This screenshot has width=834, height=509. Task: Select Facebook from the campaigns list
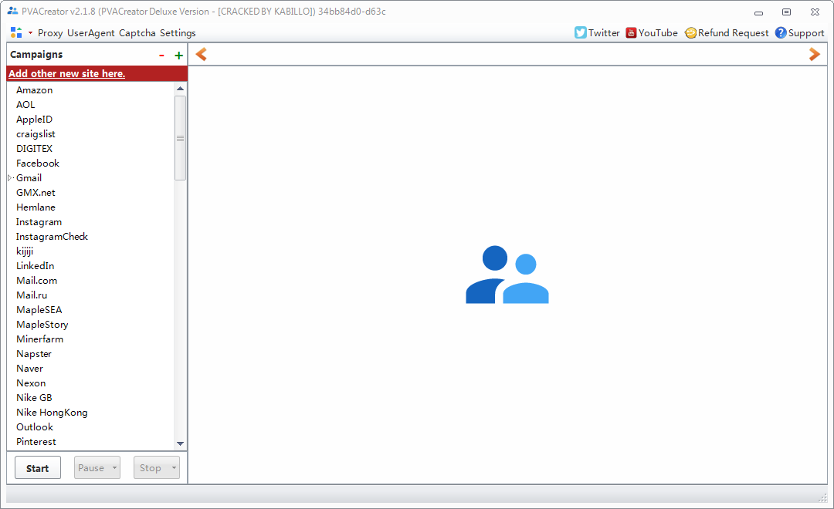click(x=37, y=163)
